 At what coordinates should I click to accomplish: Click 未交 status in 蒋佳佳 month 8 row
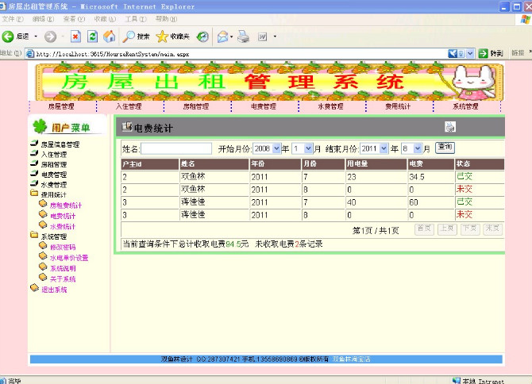tap(465, 214)
